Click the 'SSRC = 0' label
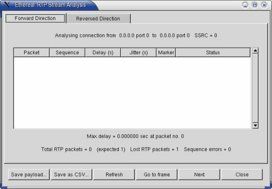This screenshot has height=189, width=272. click(205, 35)
